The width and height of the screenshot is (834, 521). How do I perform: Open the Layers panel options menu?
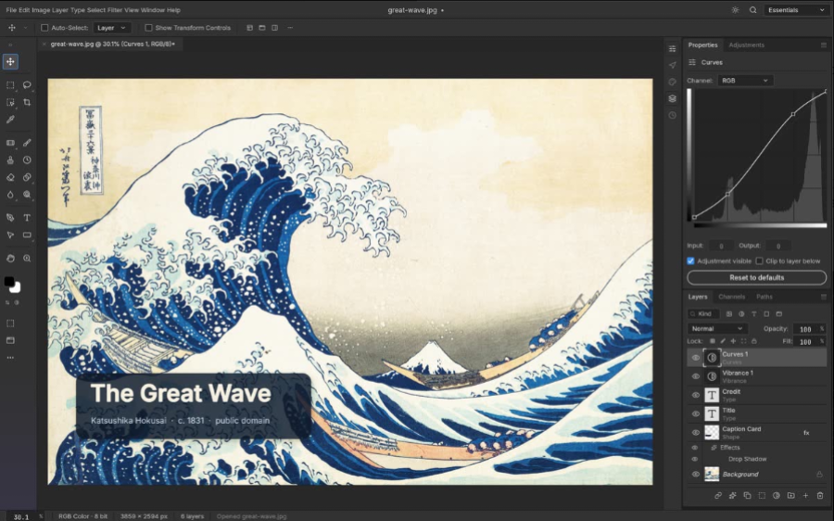(x=824, y=297)
